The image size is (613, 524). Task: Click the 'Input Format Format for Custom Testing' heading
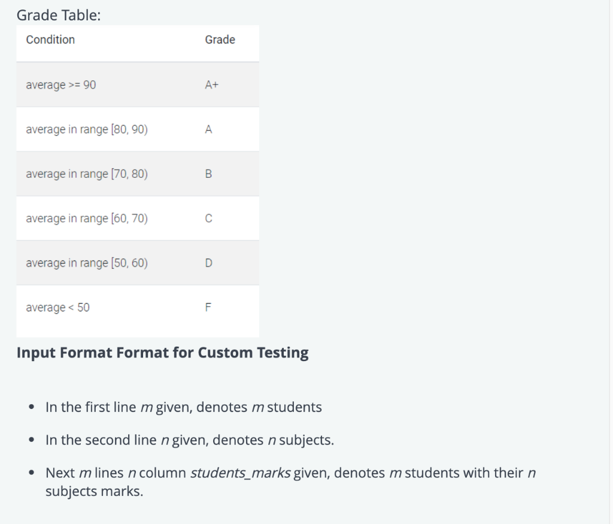(163, 353)
